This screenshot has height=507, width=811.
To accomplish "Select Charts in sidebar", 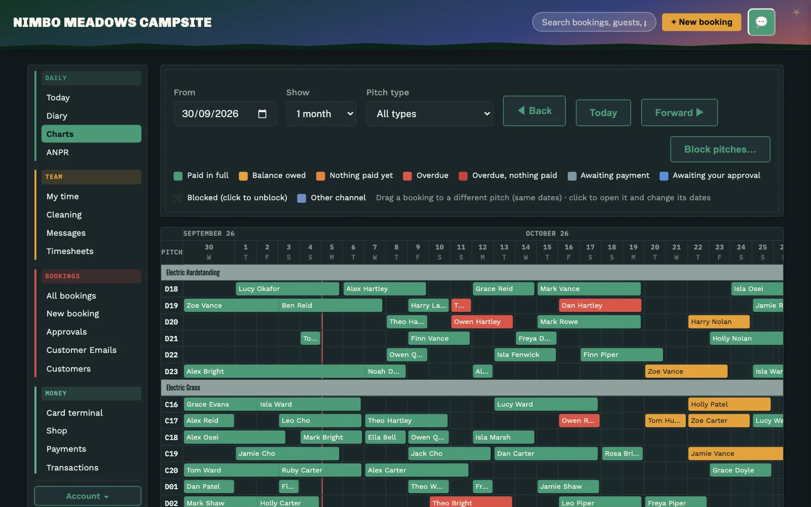I will click(91, 134).
